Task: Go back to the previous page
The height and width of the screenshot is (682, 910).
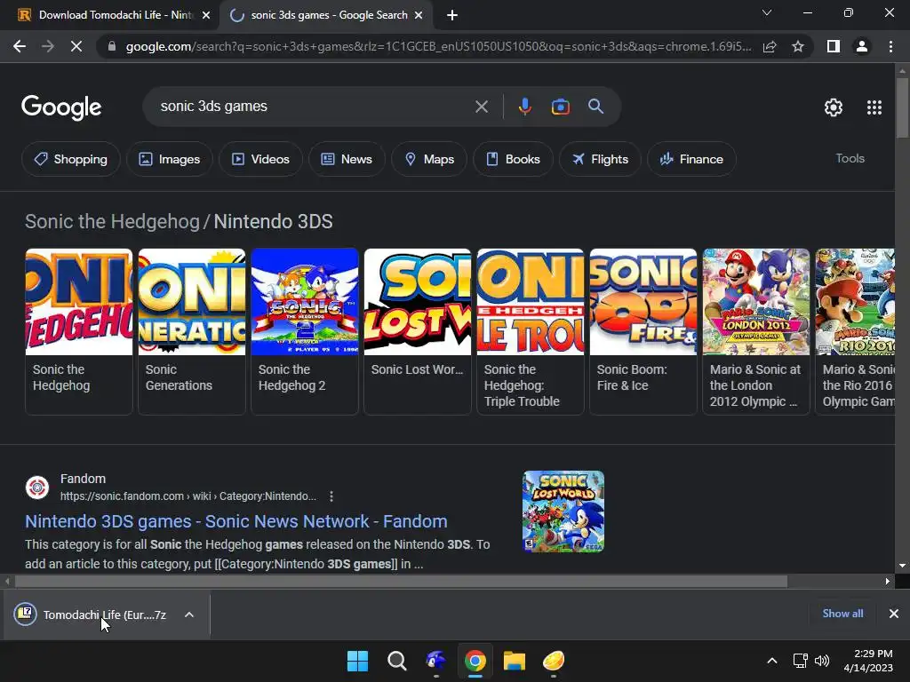Action: [x=20, y=46]
